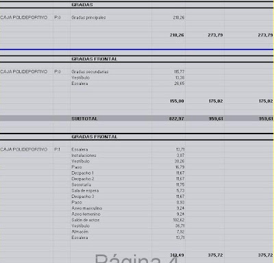Click the Vestíbulo cell valued 13,38
Image resolution: width=274 pixels, height=263 pixels.
coord(81,77)
